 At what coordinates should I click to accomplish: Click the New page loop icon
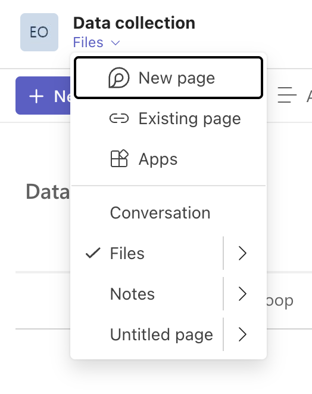(x=118, y=78)
